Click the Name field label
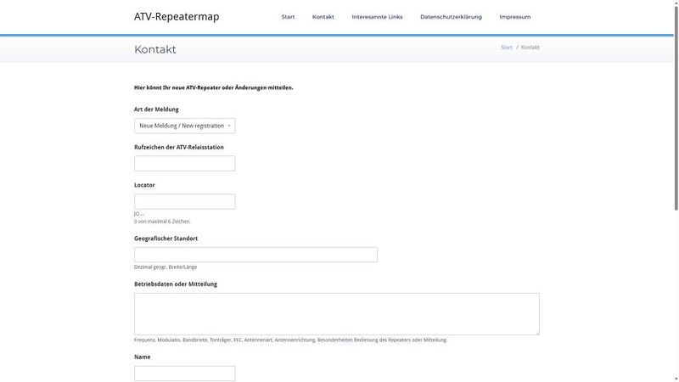Viewport: 679px width, 382px height. click(x=143, y=357)
